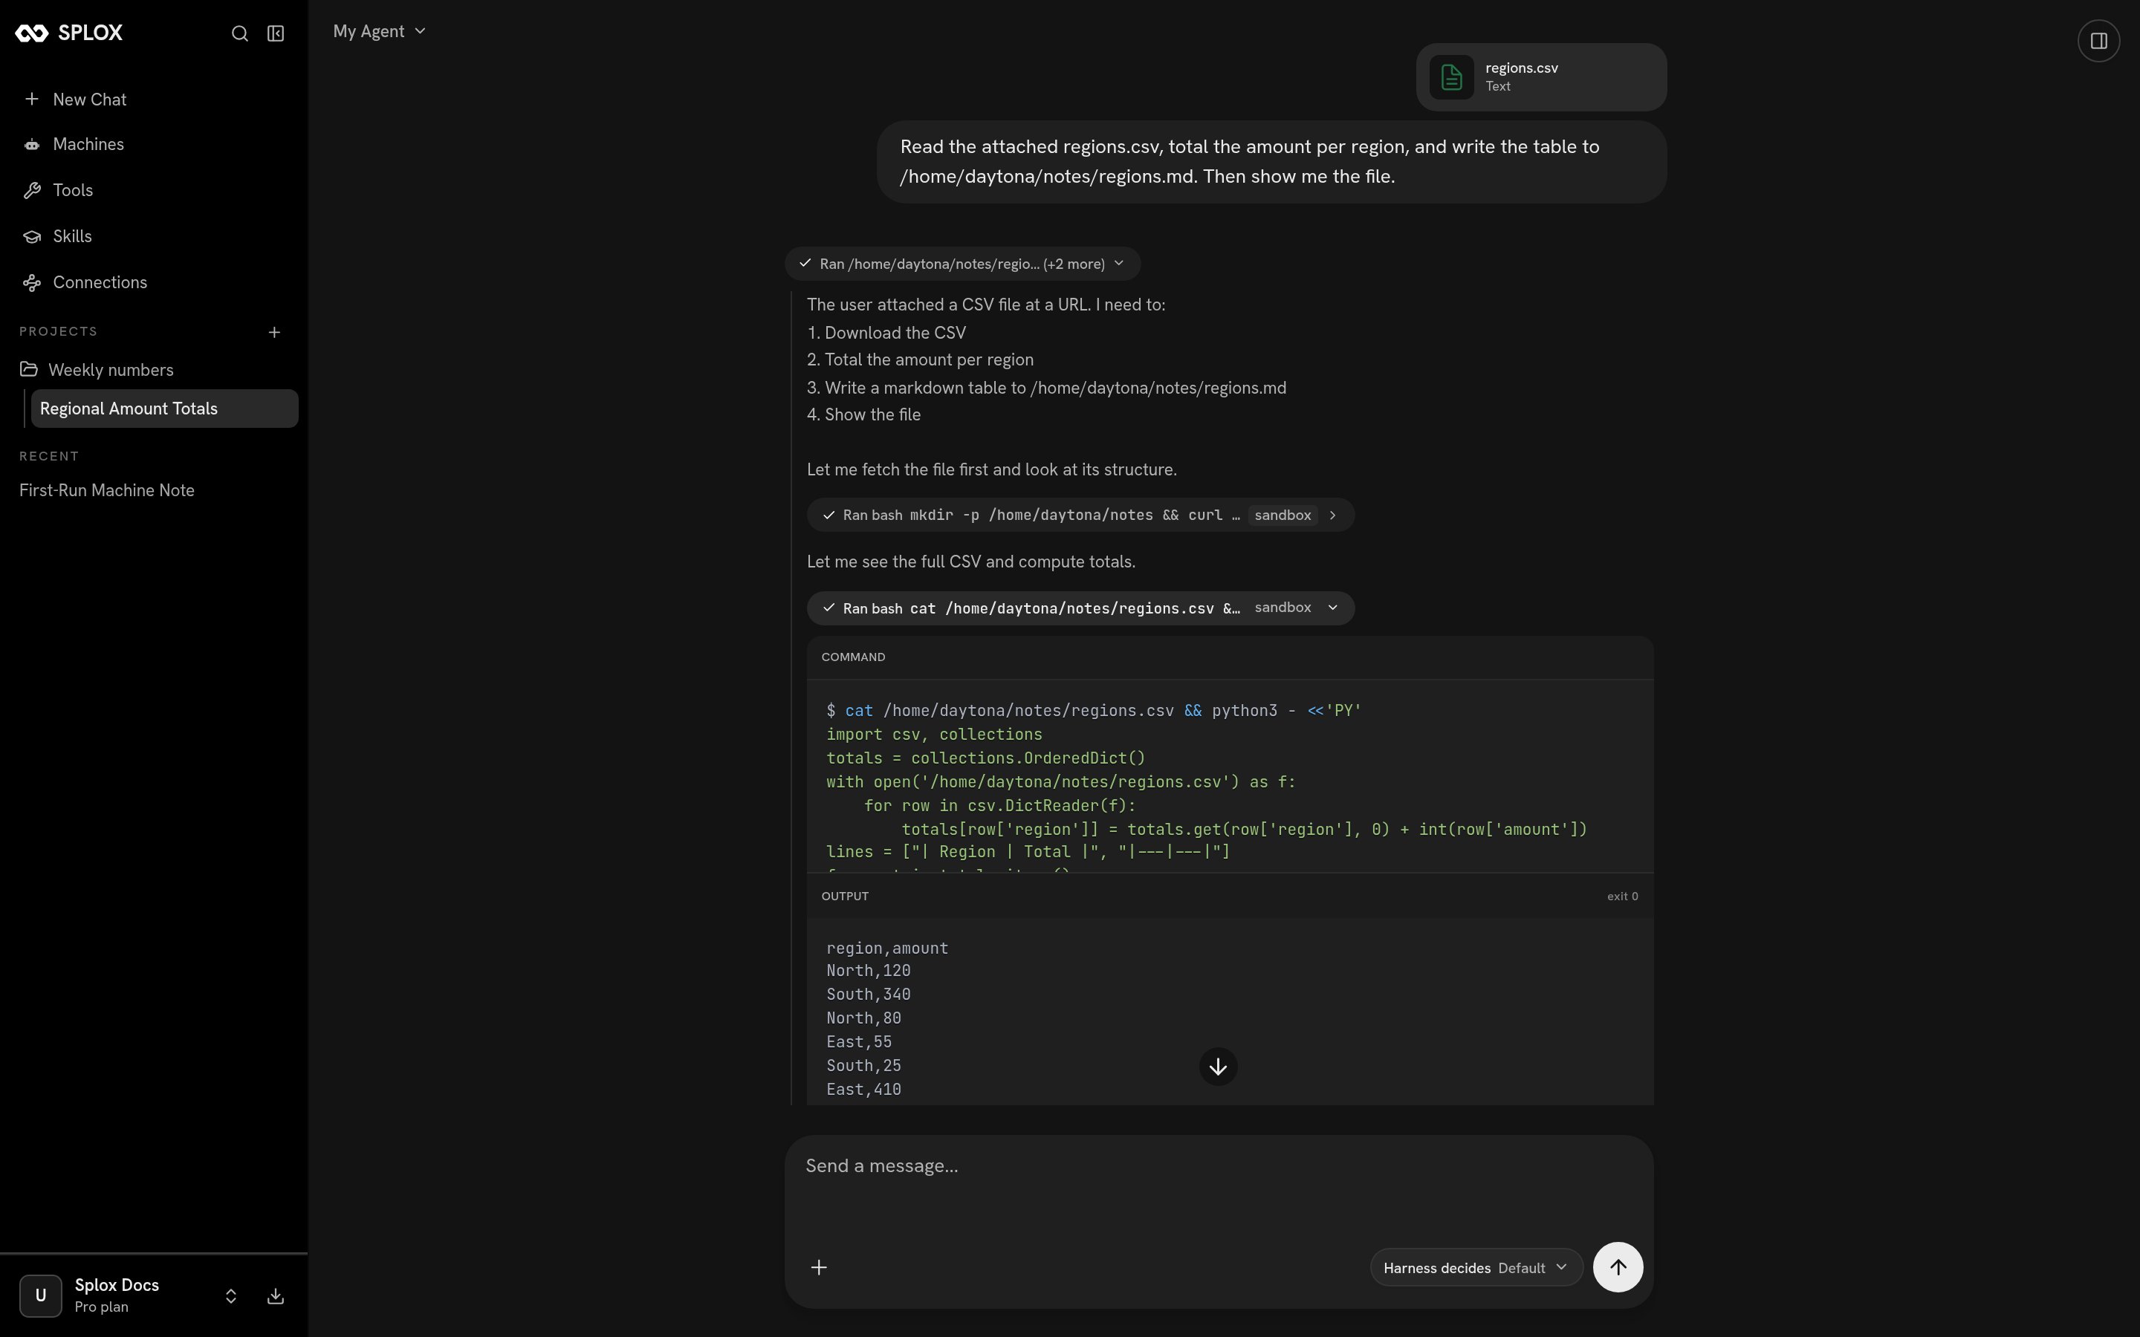Start a New Chat

click(x=154, y=99)
